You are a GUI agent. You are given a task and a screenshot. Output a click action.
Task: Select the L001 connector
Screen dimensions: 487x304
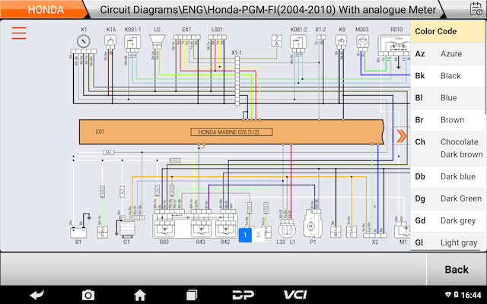point(218,37)
